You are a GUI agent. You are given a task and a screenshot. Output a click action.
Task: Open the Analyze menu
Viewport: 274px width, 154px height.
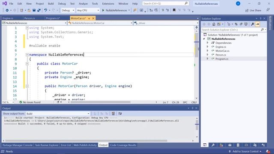[83, 4]
